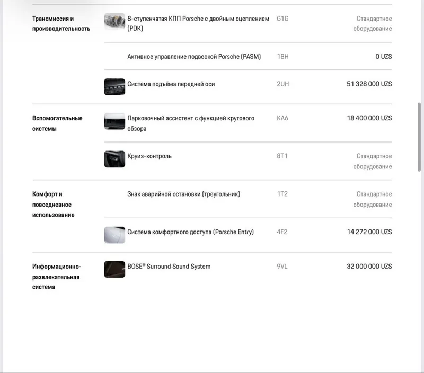Image resolution: width=424 pixels, height=373 pixels.
Task: Click the cruise control thumbnail image
Action: 114,159
